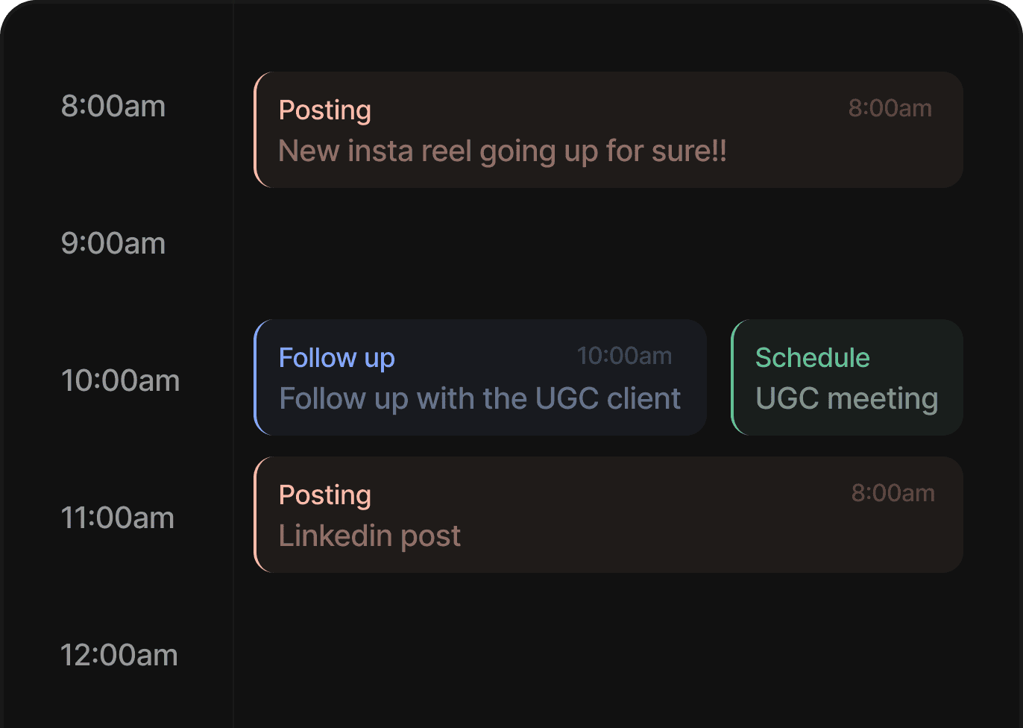The image size is (1023, 728).
Task: Open the 'UGC meeting' Schedule event
Action: (846, 377)
